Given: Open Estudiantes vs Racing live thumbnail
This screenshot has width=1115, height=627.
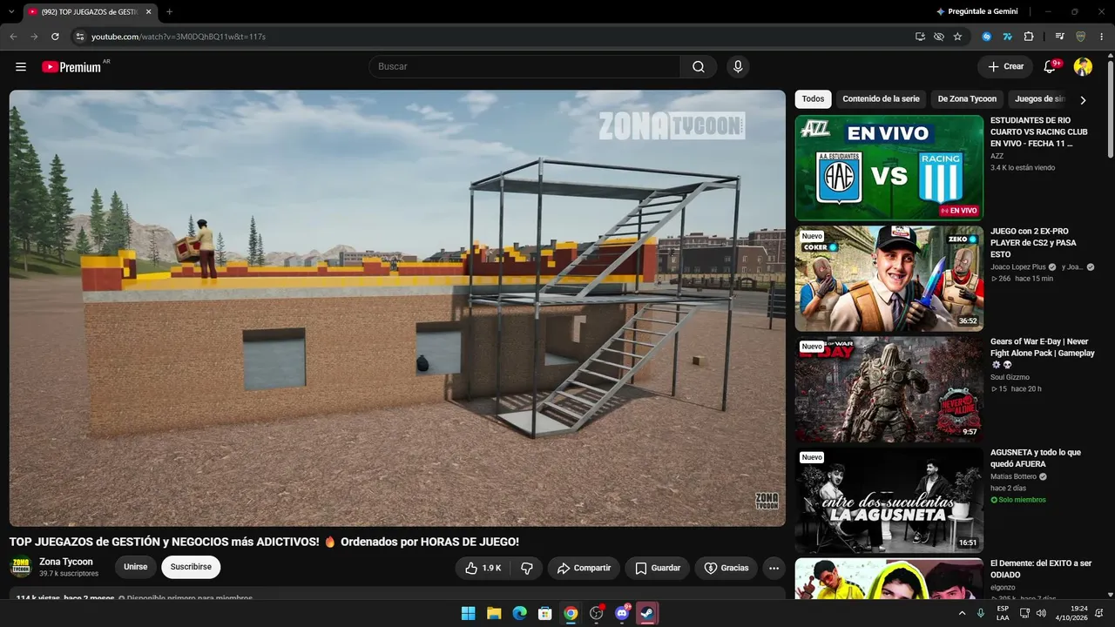Looking at the screenshot, I should pyautogui.click(x=889, y=167).
